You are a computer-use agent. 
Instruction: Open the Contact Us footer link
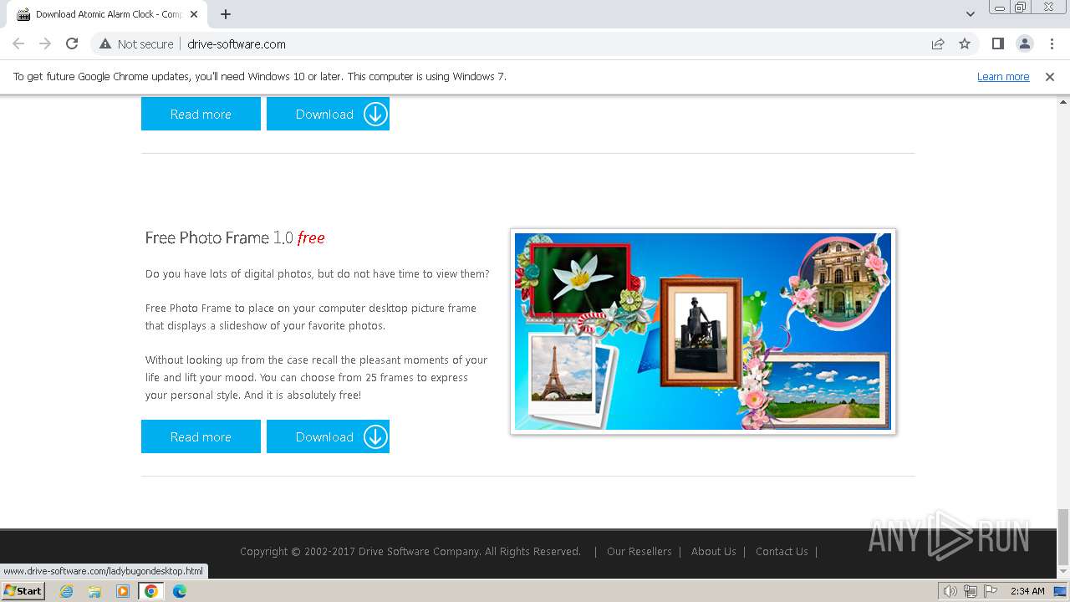coord(782,551)
